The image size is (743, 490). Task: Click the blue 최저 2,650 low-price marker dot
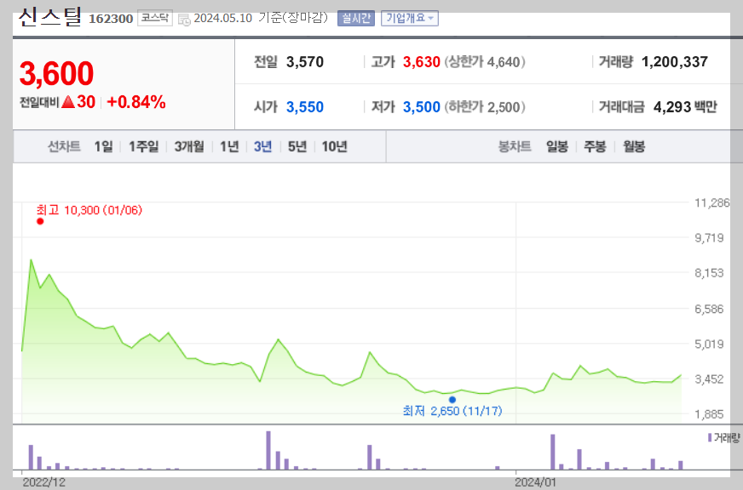coord(452,400)
